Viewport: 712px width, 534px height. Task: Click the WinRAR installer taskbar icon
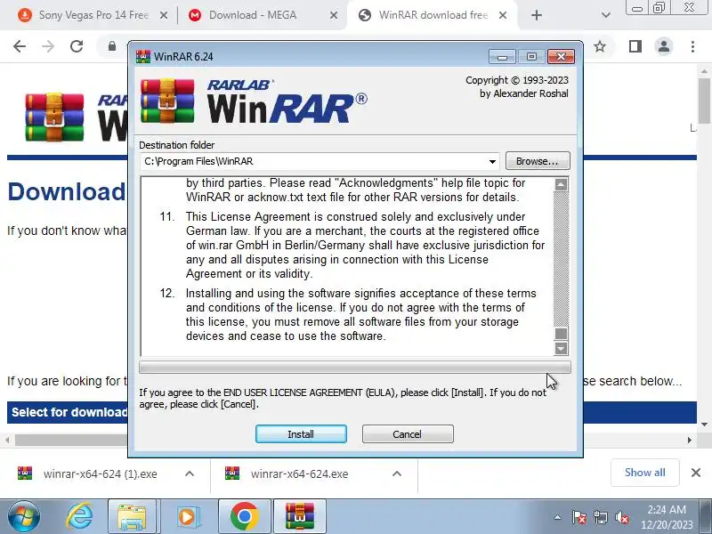click(x=300, y=517)
